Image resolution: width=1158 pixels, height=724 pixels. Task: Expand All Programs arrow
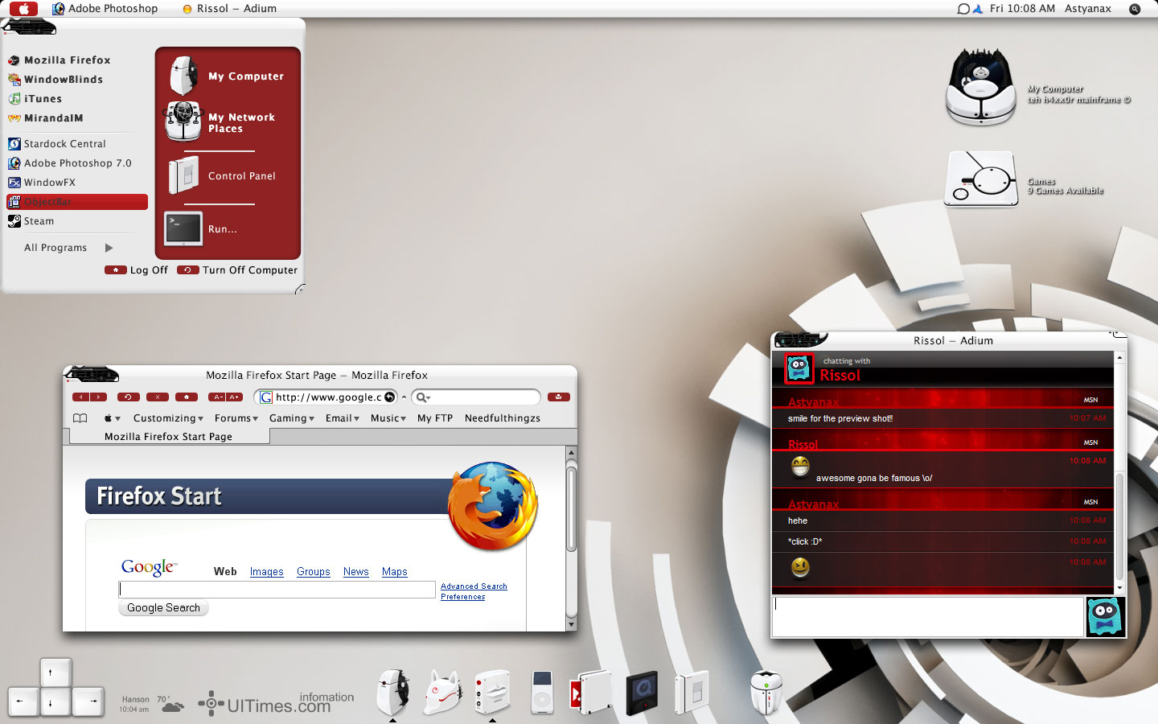pyautogui.click(x=109, y=248)
